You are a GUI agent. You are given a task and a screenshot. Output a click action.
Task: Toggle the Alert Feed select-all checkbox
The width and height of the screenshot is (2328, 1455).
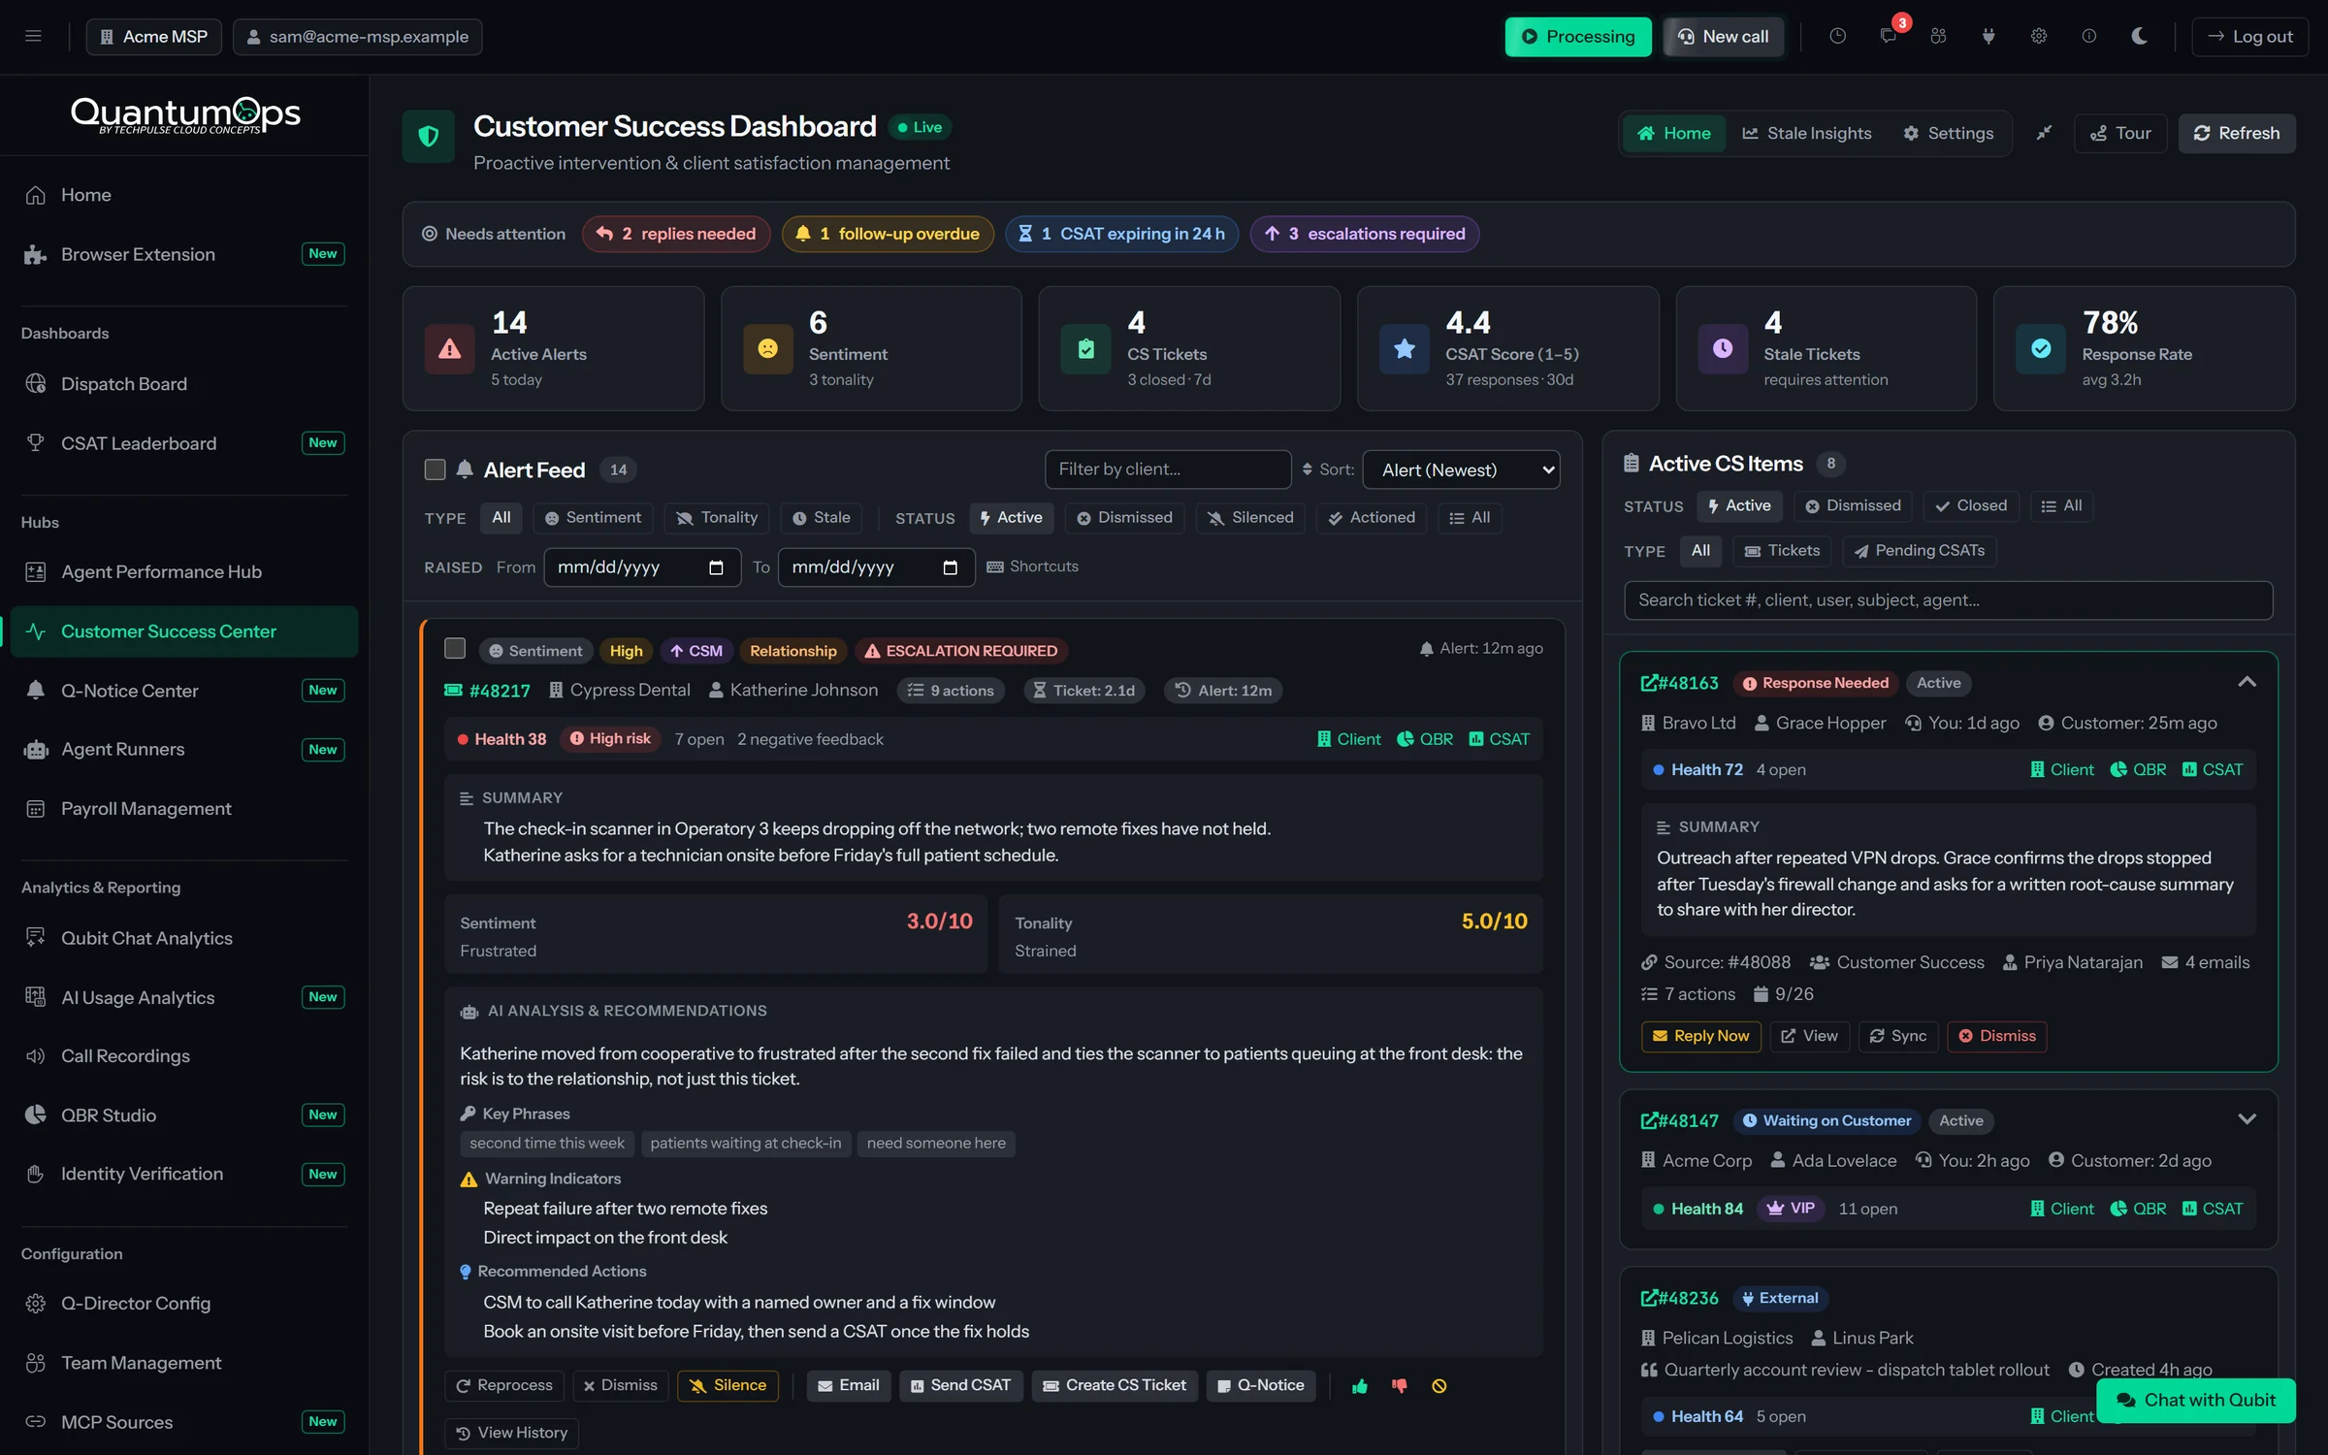[435, 469]
